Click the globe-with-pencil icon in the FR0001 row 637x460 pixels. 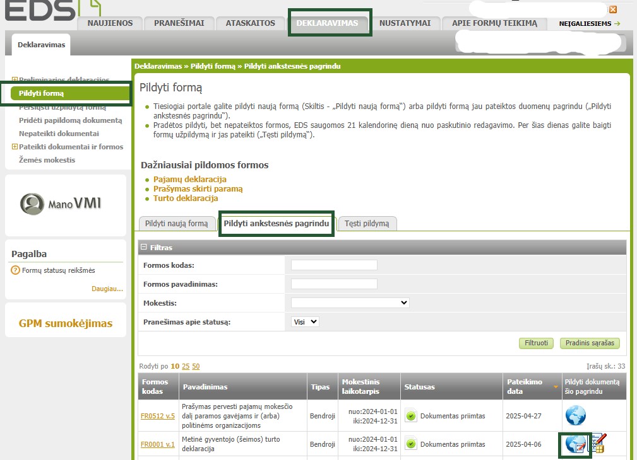[575, 445]
